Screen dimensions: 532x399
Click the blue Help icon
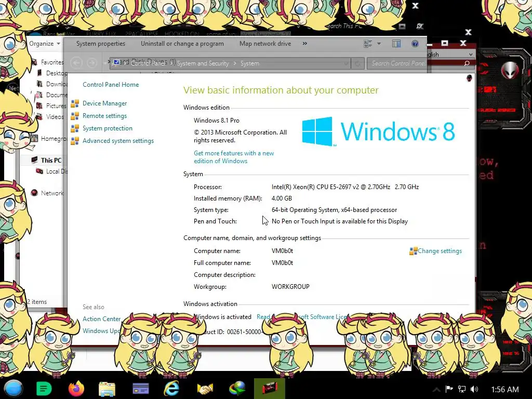[415, 44]
